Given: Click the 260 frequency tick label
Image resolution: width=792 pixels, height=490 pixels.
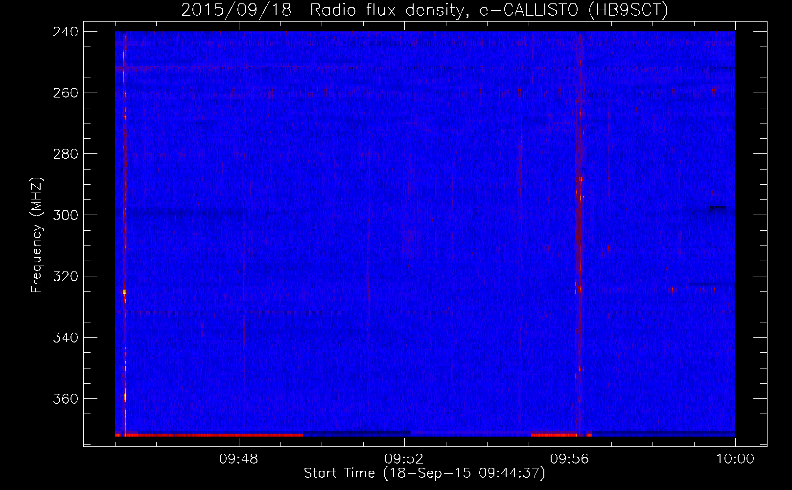Looking at the screenshot, I should [x=66, y=93].
